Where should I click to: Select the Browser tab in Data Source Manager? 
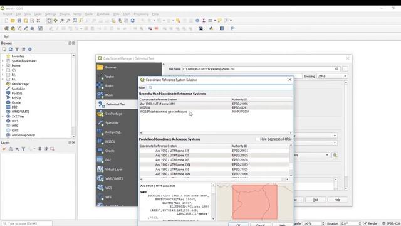pos(129,67)
